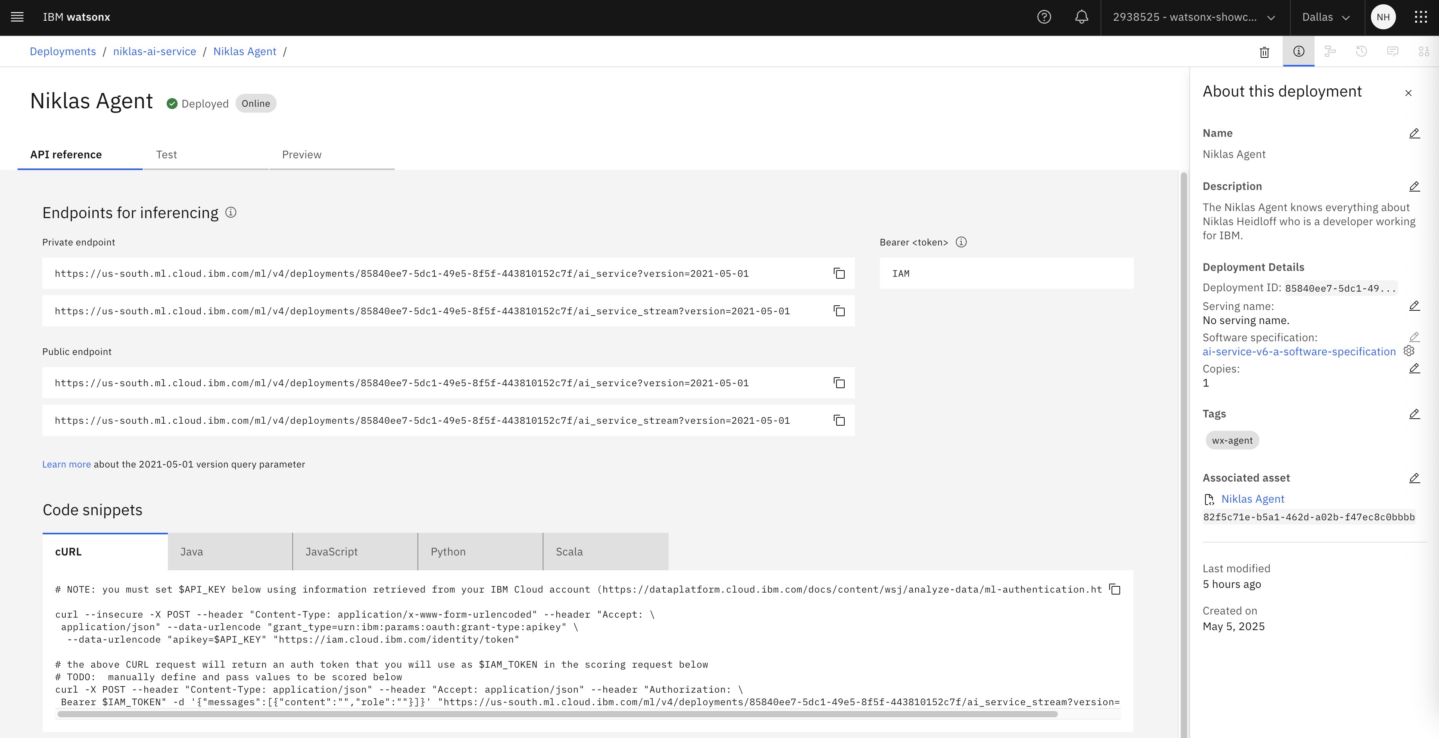
Task: Open software specification settings gear
Action: [1408, 351]
